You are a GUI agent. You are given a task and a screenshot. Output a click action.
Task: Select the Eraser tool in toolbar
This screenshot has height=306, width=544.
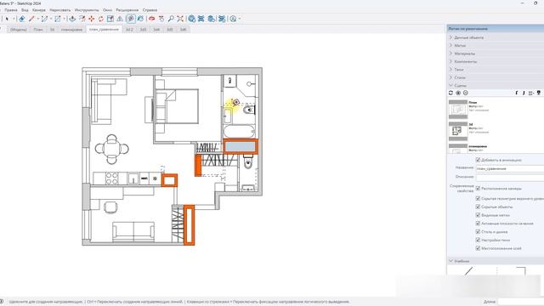coord(22,19)
